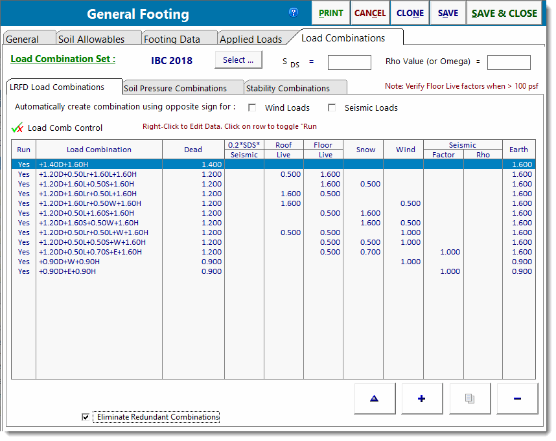Click the Load Comb Control check icon
The width and height of the screenshot is (556, 441).
[17, 128]
